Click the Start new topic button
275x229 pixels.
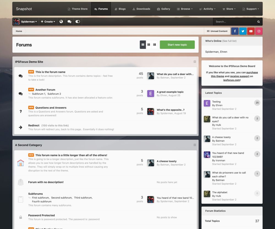coord(177,44)
